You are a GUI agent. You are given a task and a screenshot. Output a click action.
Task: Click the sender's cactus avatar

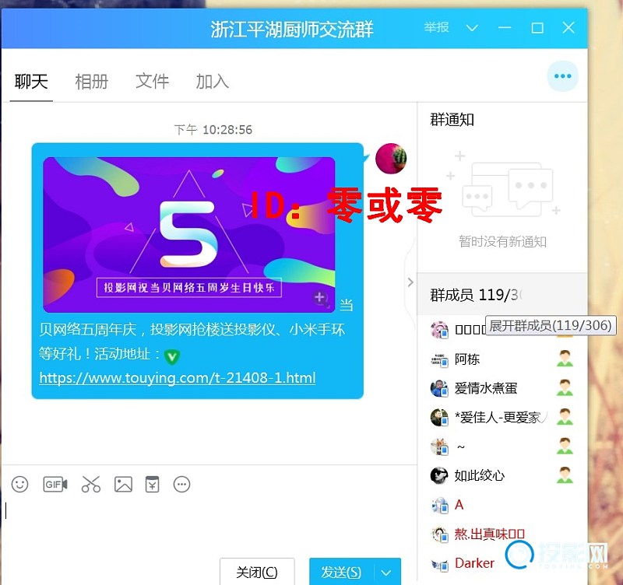click(390, 159)
